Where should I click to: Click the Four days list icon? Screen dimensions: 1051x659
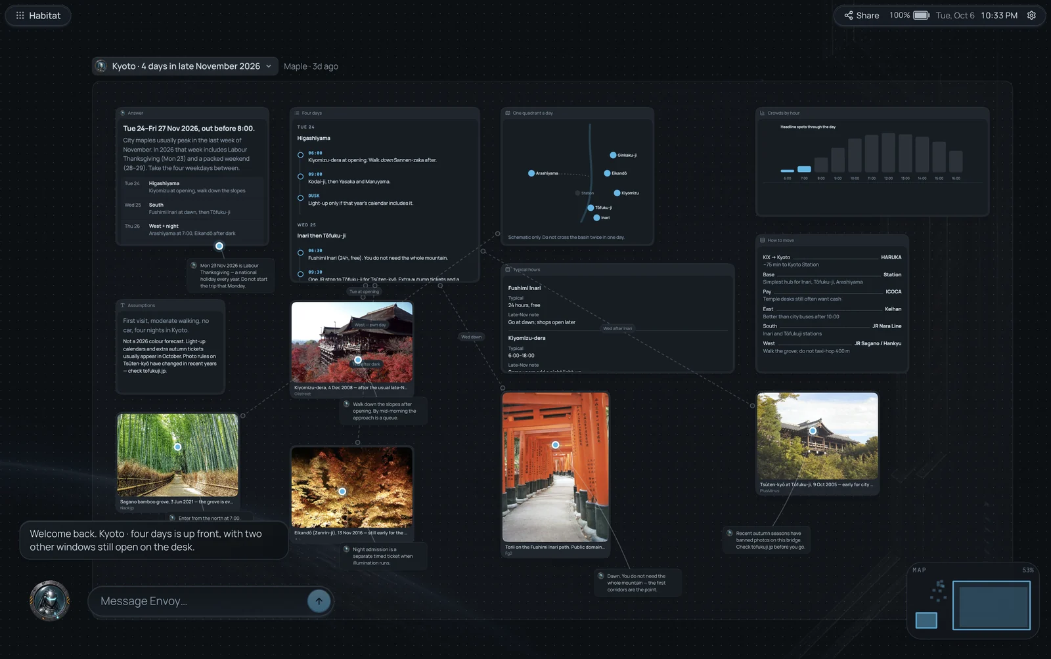pyautogui.click(x=297, y=113)
